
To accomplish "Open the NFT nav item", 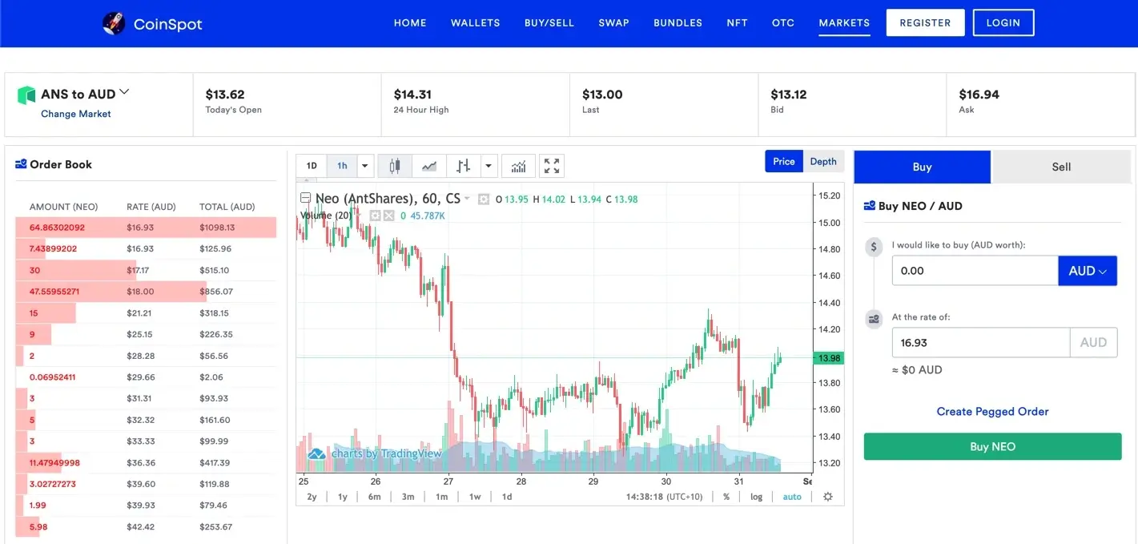I will pyautogui.click(x=737, y=22).
